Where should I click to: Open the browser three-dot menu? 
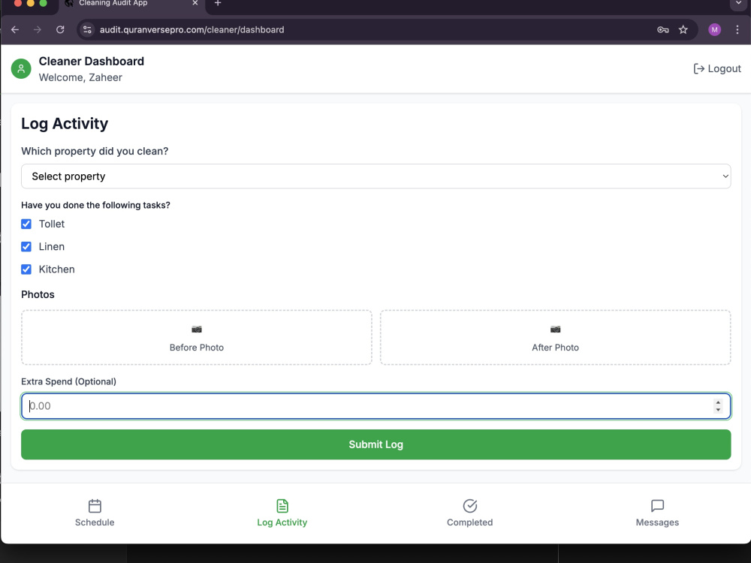[x=737, y=30]
